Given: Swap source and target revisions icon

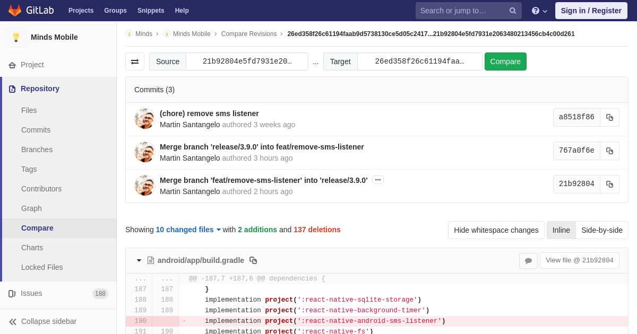Looking at the screenshot, I should click(x=135, y=61).
